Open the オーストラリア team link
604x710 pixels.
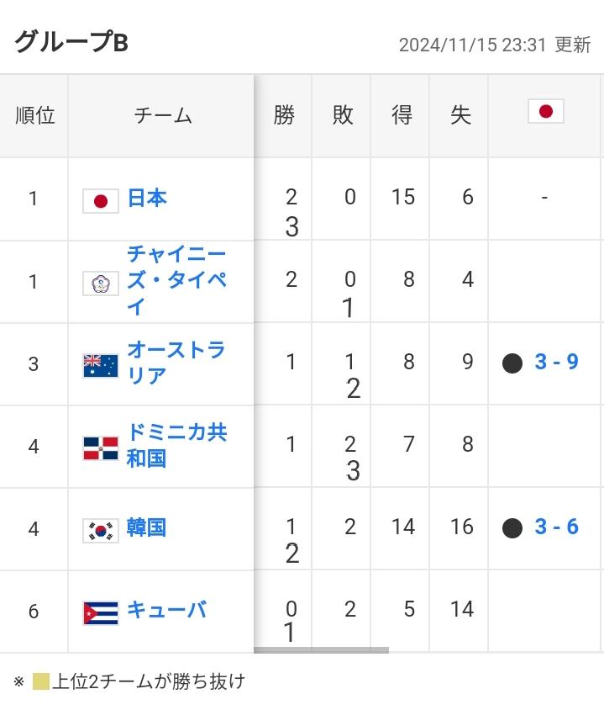point(176,363)
